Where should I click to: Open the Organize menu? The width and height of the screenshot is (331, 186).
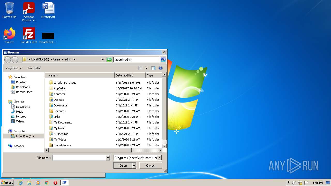coord(14,68)
